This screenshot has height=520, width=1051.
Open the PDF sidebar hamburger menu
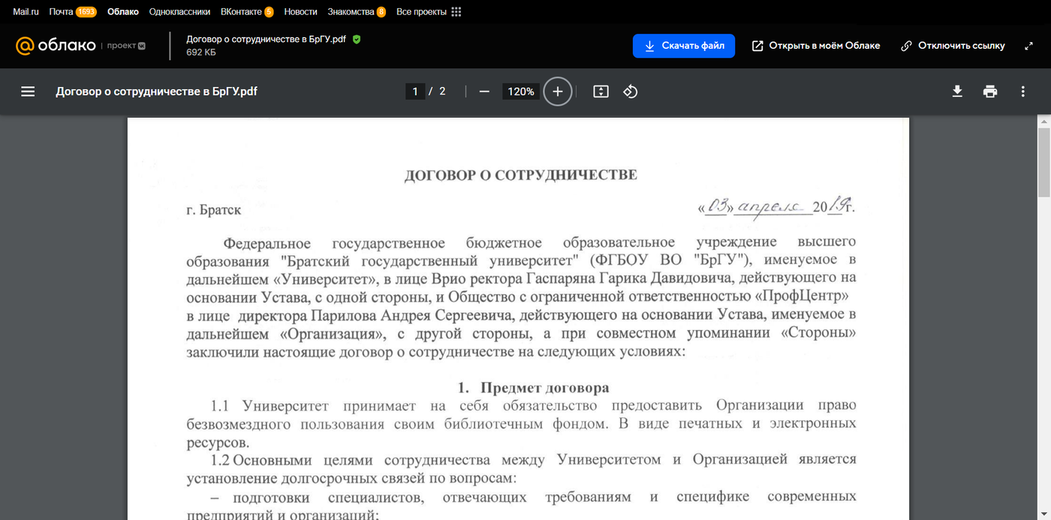[x=28, y=92]
